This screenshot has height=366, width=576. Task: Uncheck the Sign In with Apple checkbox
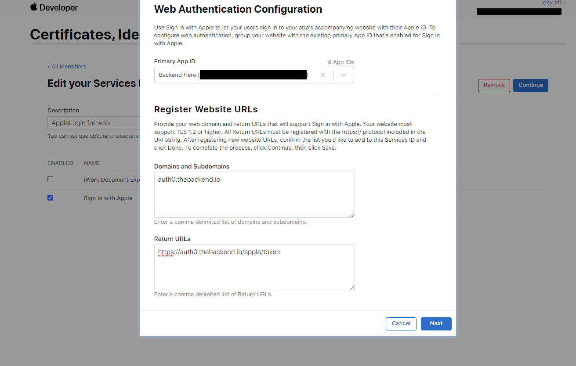50,198
